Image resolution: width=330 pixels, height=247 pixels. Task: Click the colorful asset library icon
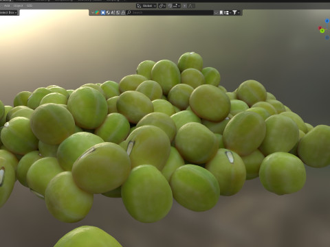tap(98, 12)
